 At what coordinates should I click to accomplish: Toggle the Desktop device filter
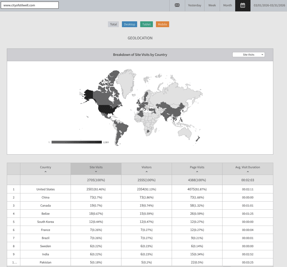tap(130, 24)
